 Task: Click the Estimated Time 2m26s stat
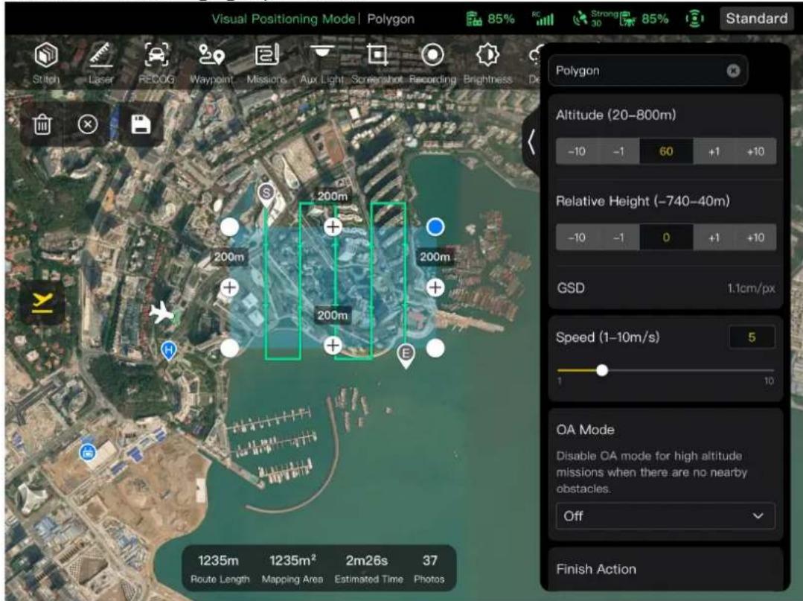click(x=368, y=569)
